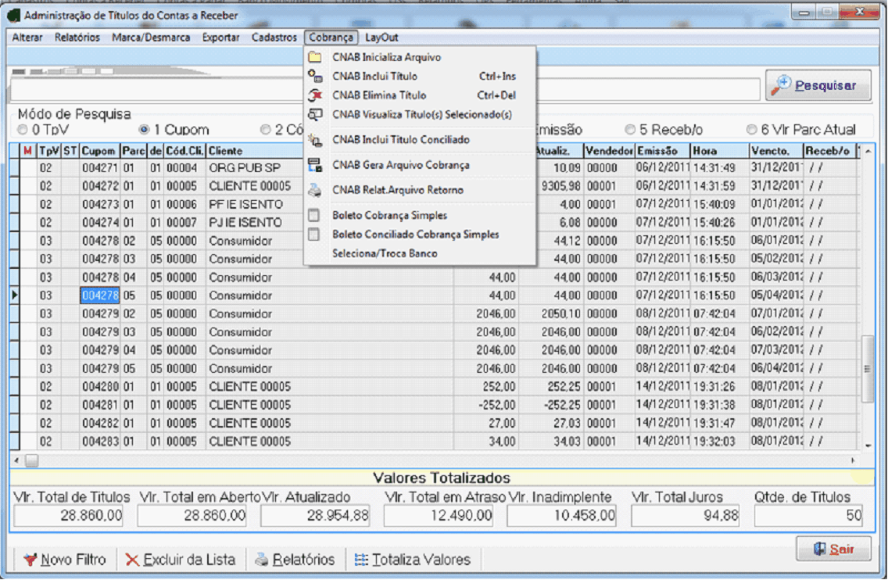
Task: Click the Sair button
Action: [x=833, y=550]
